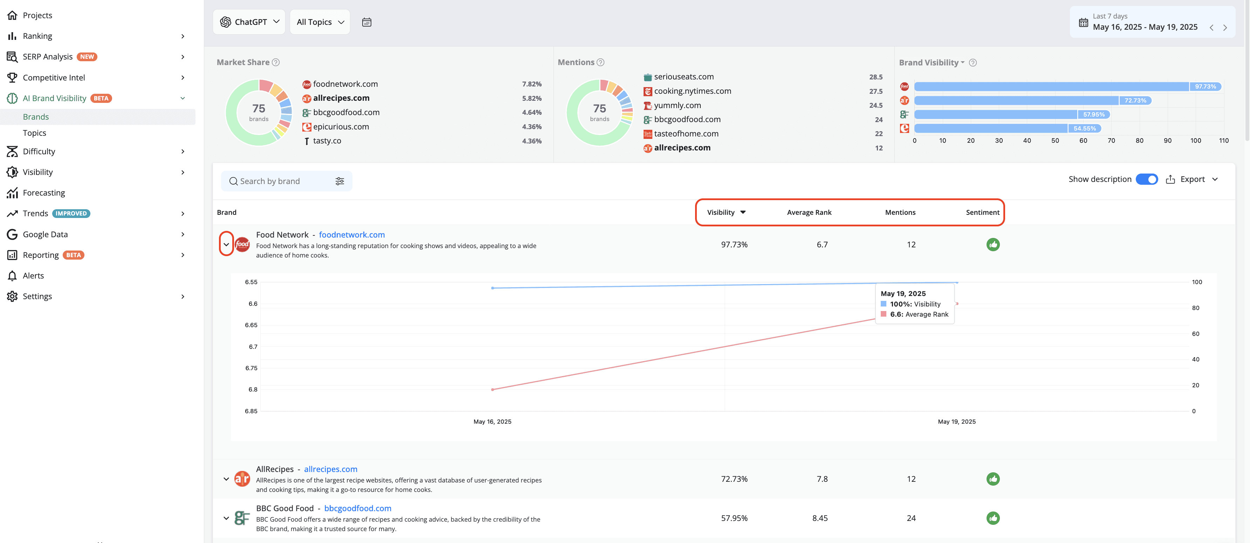The image size is (1250, 543).
Task: Sort by the Sentiment column header
Action: coord(982,212)
